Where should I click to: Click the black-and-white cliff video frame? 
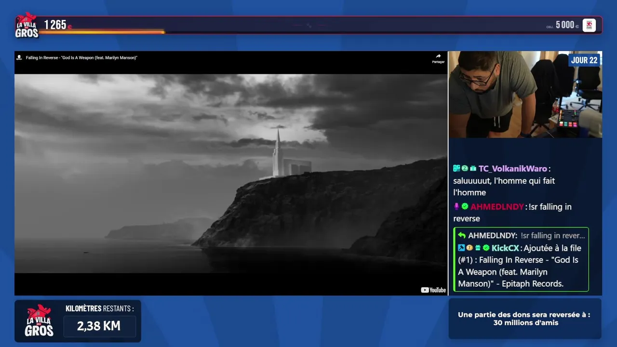231,173
